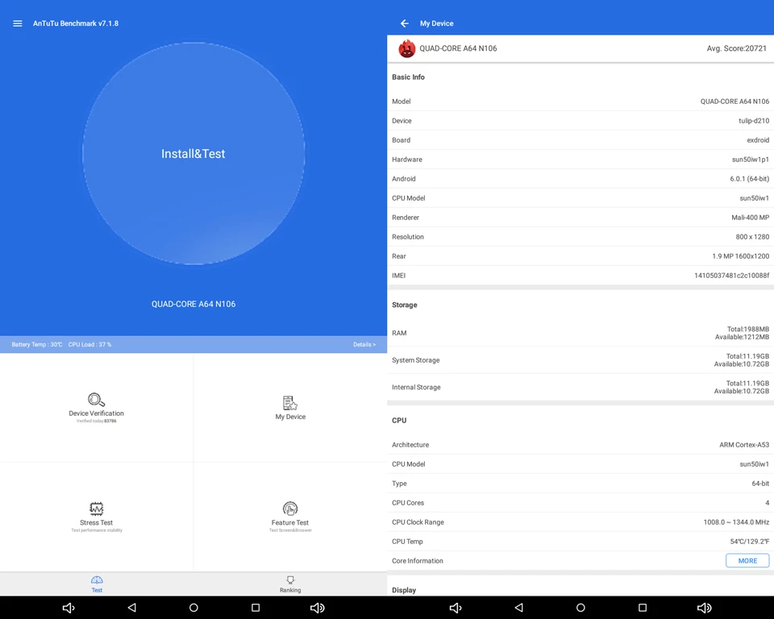
Task: Open Details link in the battery bar
Action: tap(364, 344)
